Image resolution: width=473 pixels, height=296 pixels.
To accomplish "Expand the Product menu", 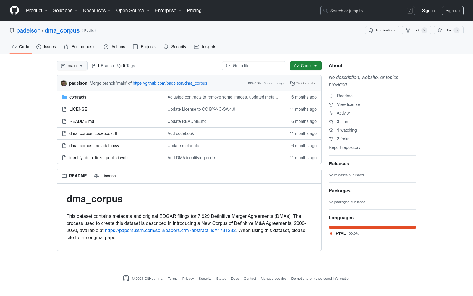I will coord(37,10).
